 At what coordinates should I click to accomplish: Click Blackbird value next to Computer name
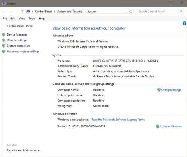point(98,90)
